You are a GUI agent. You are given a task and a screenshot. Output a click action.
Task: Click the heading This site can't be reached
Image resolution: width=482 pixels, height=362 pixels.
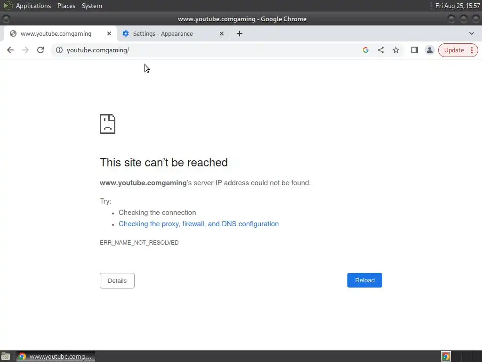coord(164,162)
